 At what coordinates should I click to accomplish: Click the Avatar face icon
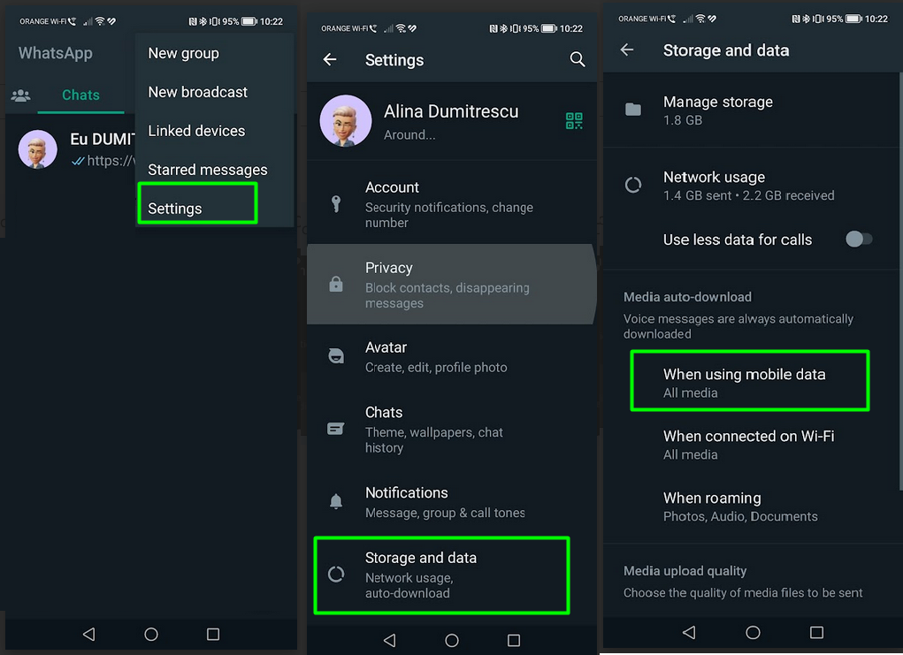[336, 356]
